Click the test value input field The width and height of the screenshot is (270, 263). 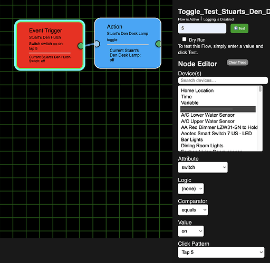[202, 28]
